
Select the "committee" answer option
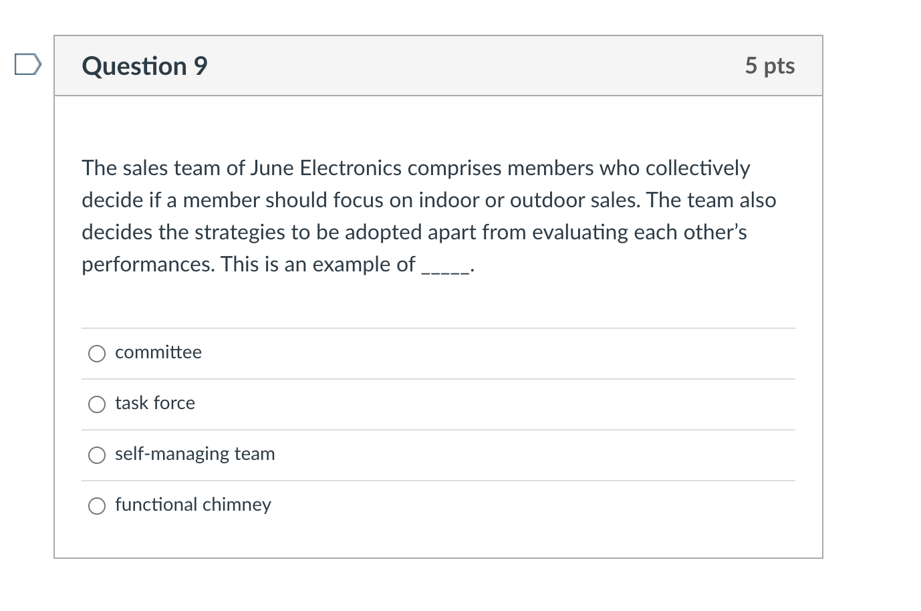point(96,353)
